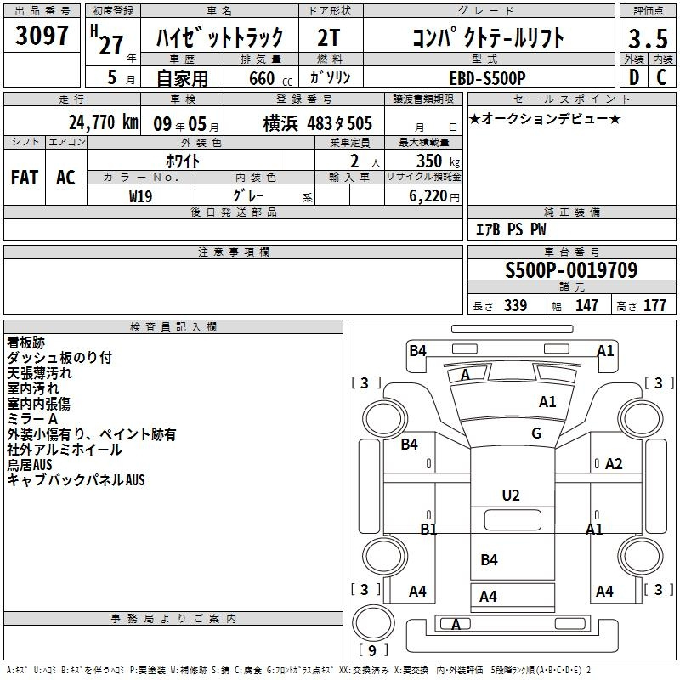
Task: Select the door type value 2T
Action: 329,37
